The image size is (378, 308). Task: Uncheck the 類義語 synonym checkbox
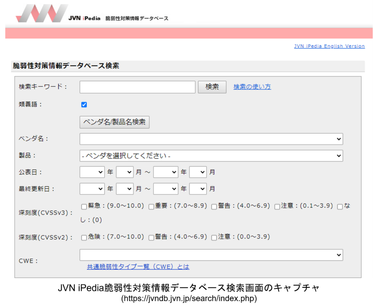(84, 105)
